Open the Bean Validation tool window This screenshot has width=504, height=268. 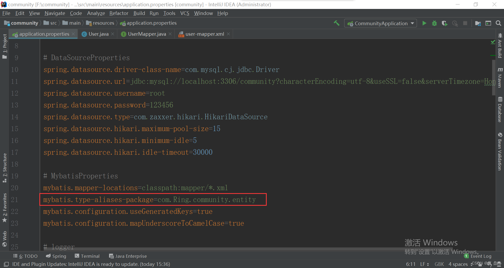coord(500,152)
